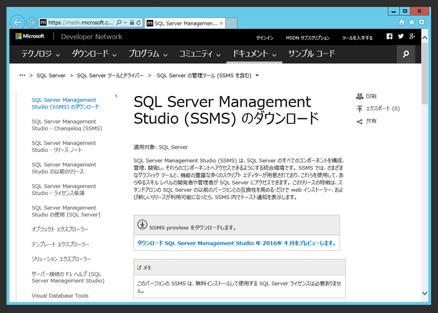This screenshot has width=438, height=313.
Task: Open the Facebook icon in header
Action: 390,36
